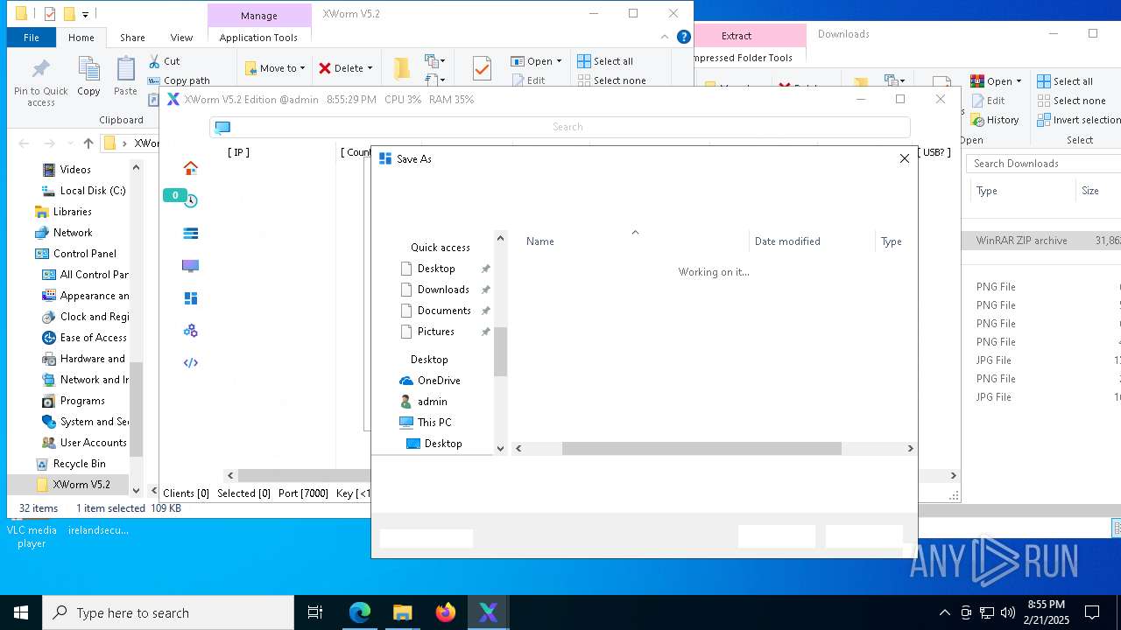Click the [ IP ] column header in XWorm
The image size is (1121, 630).
coord(238,152)
